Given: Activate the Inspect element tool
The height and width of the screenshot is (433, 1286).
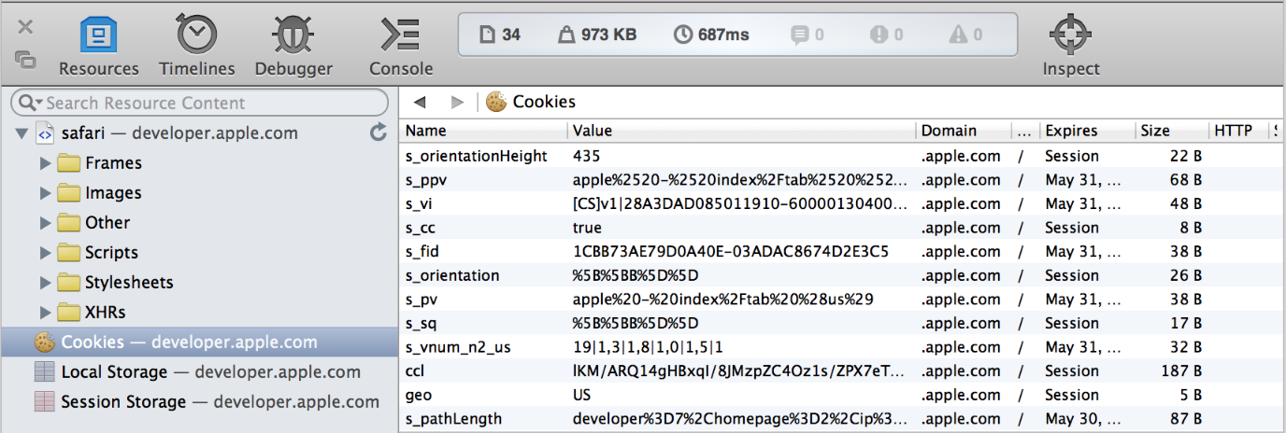Looking at the screenshot, I should click(1071, 47).
